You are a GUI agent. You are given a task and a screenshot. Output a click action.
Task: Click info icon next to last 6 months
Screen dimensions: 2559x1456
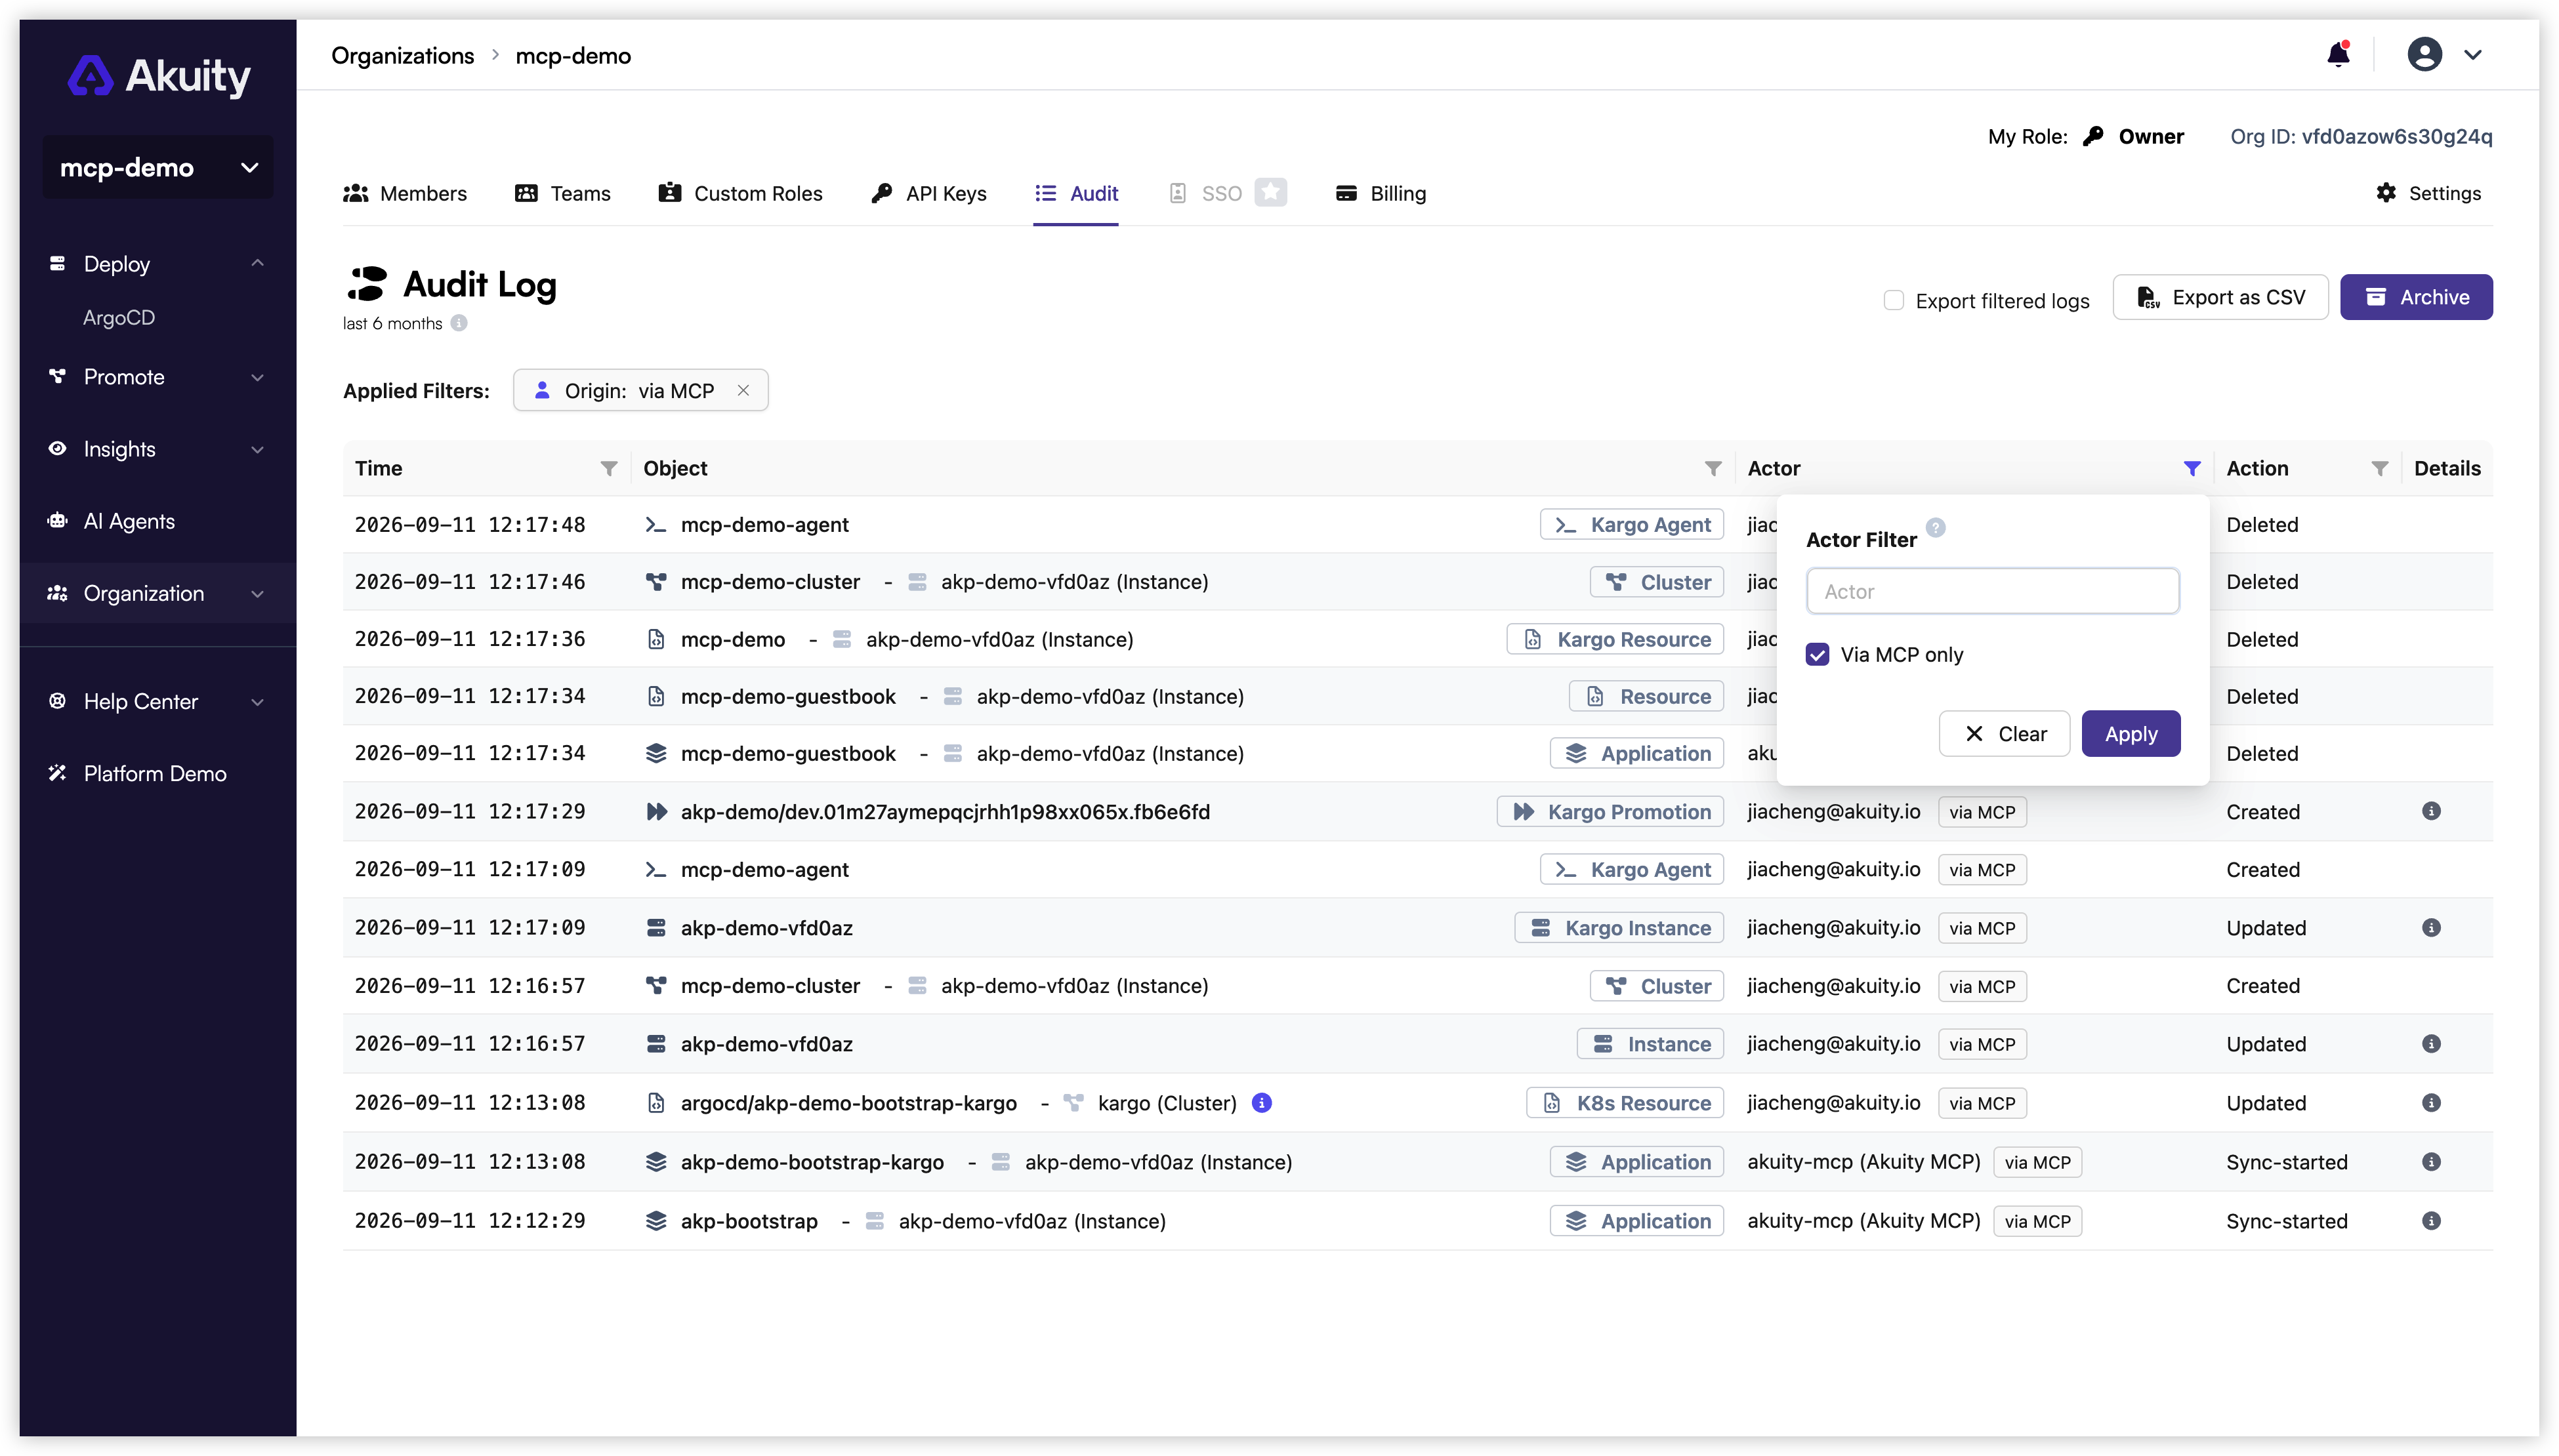click(458, 323)
